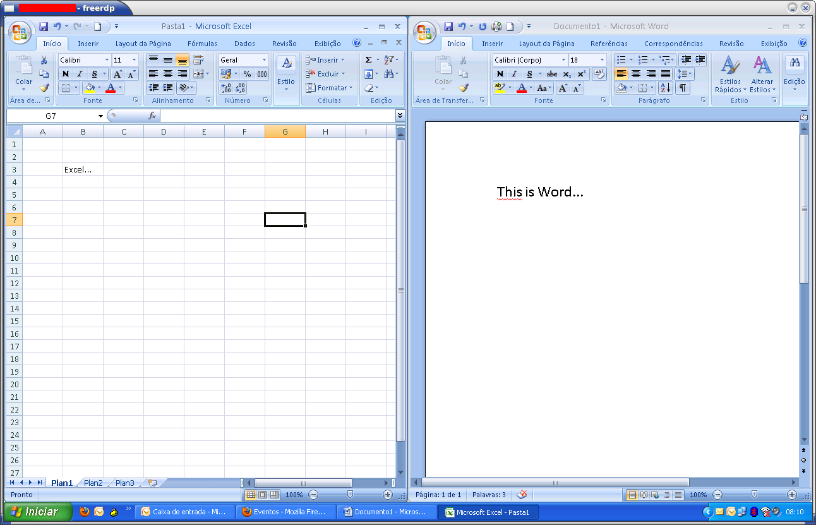Image resolution: width=816 pixels, height=525 pixels.
Task: Click Excel AutoSum sigma icon
Action: 368,60
